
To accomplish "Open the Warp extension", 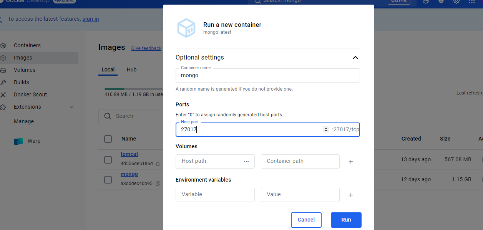I will [x=34, y=141].
